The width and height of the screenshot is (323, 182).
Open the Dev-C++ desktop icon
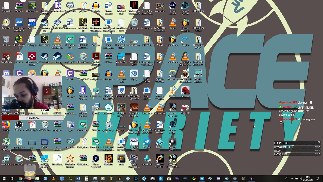(32, 24)
